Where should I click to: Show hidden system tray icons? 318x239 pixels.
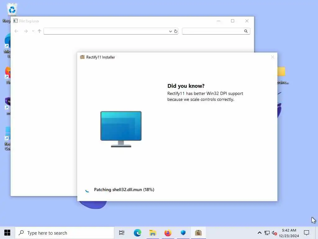259,233
